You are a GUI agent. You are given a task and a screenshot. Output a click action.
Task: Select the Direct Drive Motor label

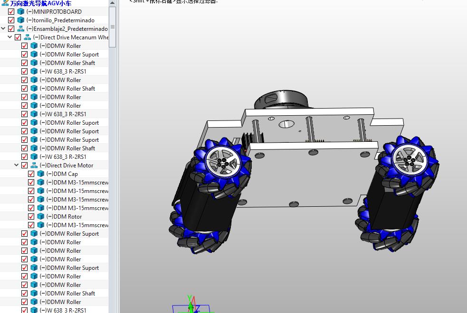[67, 165]
